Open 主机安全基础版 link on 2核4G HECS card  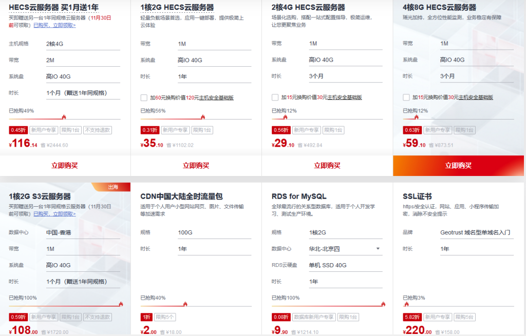(345, 97)
